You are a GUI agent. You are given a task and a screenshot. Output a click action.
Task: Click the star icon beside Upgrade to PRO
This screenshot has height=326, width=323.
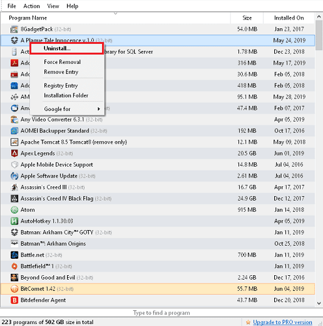(248, 322)
